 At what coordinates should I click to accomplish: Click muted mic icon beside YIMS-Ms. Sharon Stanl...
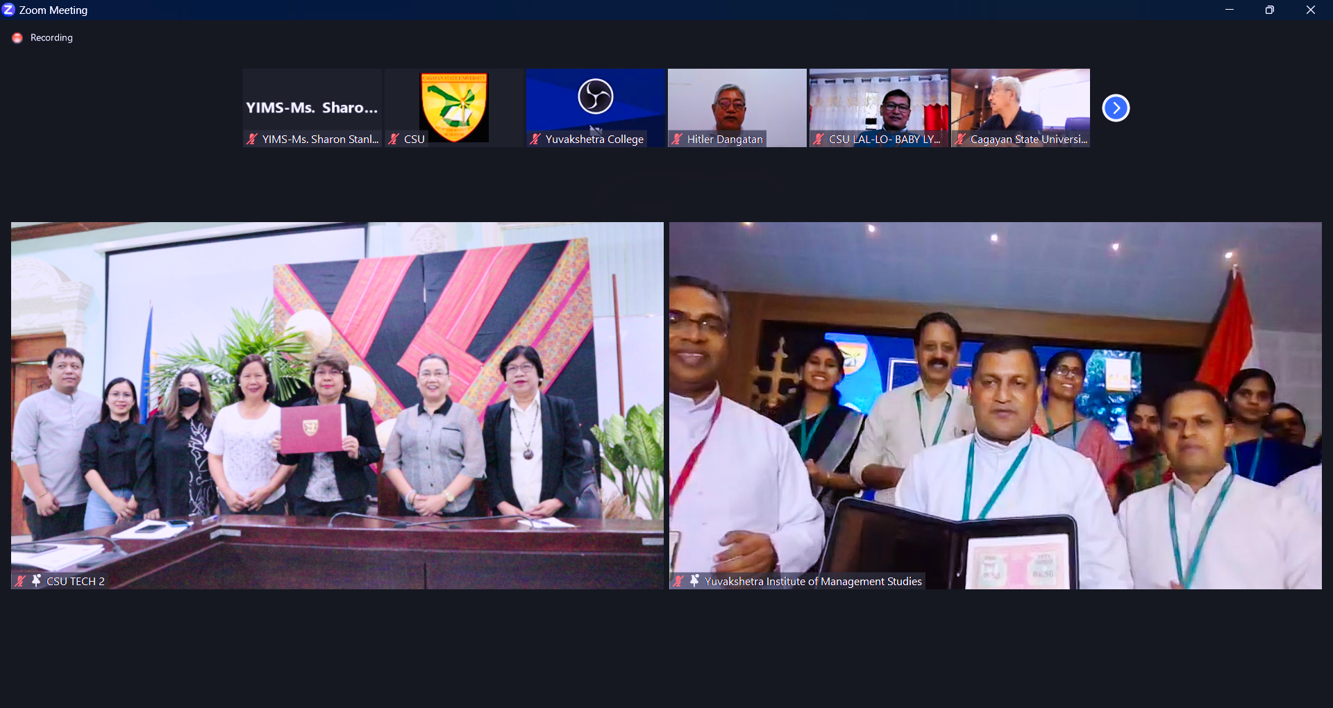pyautogui.click(x=252, y=139)
